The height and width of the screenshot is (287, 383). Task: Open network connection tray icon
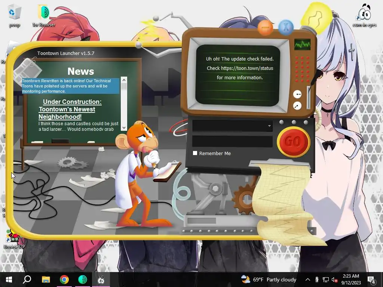point(326,280)
